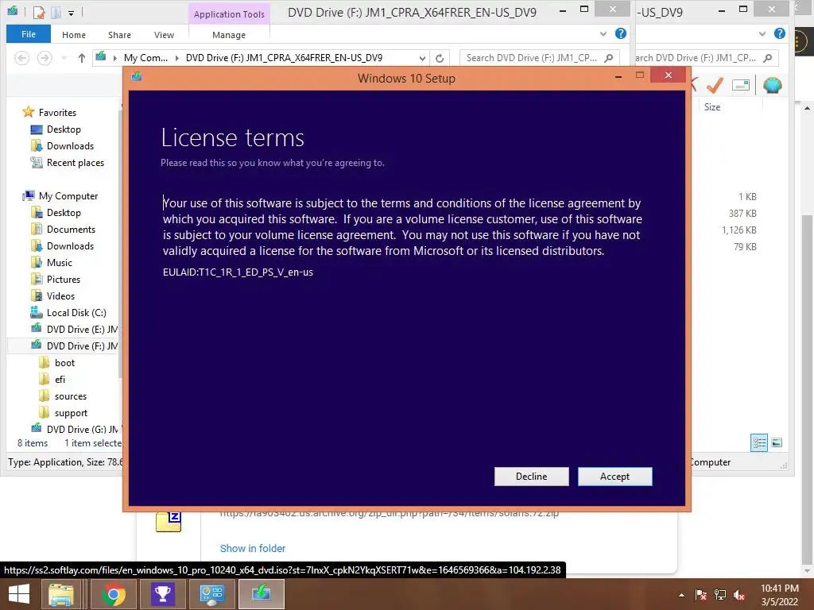Select My Computer in navigation pane
Viewport: 814px width, 610px height.
point(68,196)
